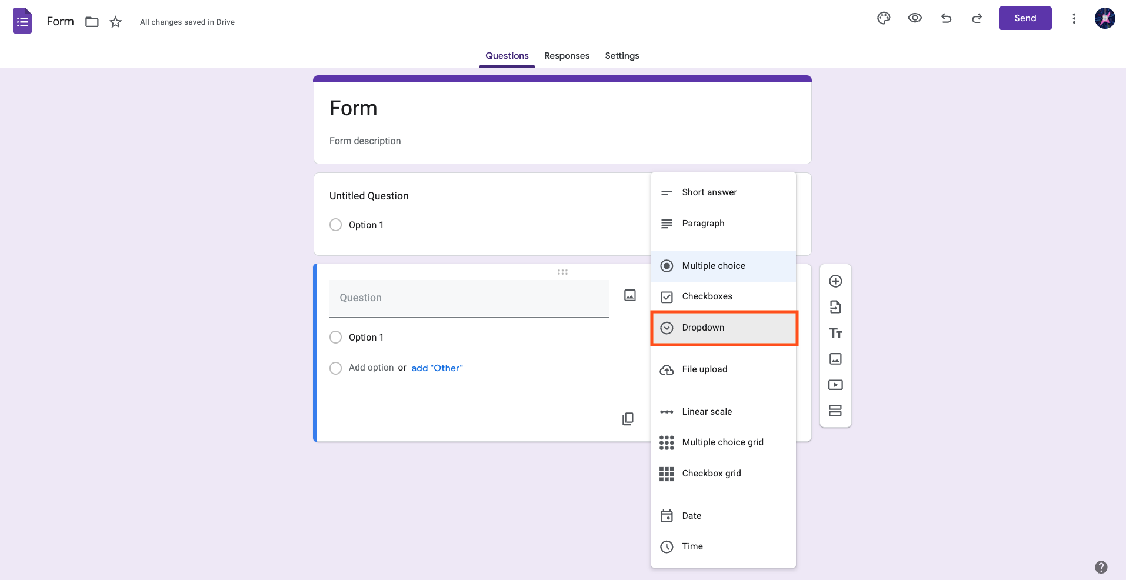Preview the form with eye icon

(x=915, y=18)
